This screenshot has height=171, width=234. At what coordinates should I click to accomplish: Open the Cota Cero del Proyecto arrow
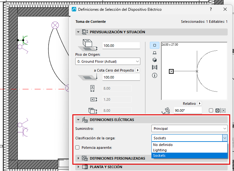(137, 70)
